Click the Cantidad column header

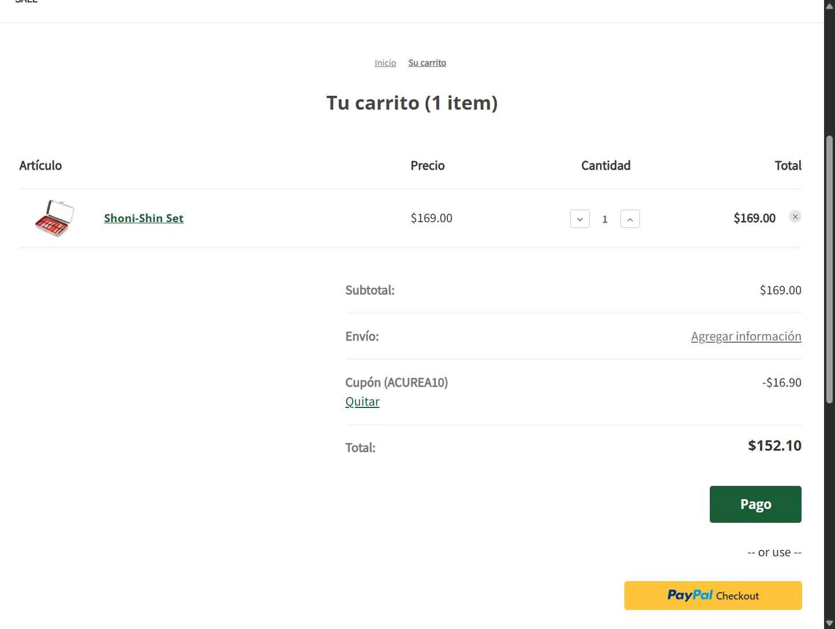606,166
